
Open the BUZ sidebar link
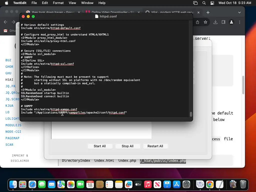click(x=8, y=60)
